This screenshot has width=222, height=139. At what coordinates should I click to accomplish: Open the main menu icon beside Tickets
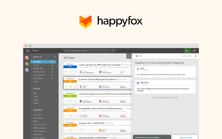[x=28, y=51]
